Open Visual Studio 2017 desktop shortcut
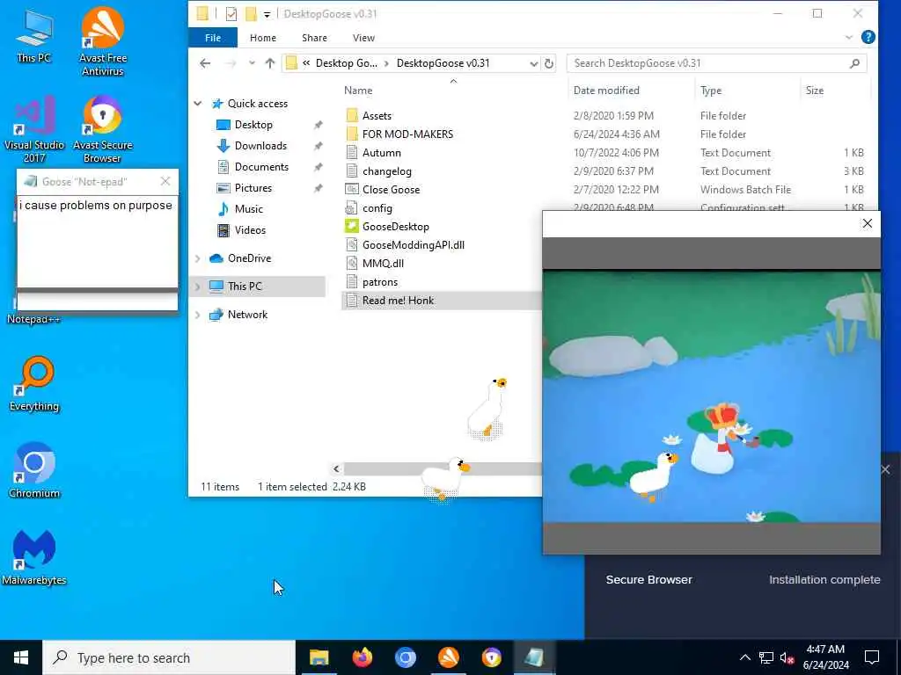Image resolution: width=901 pixels, height=675 pixels. 34,128
